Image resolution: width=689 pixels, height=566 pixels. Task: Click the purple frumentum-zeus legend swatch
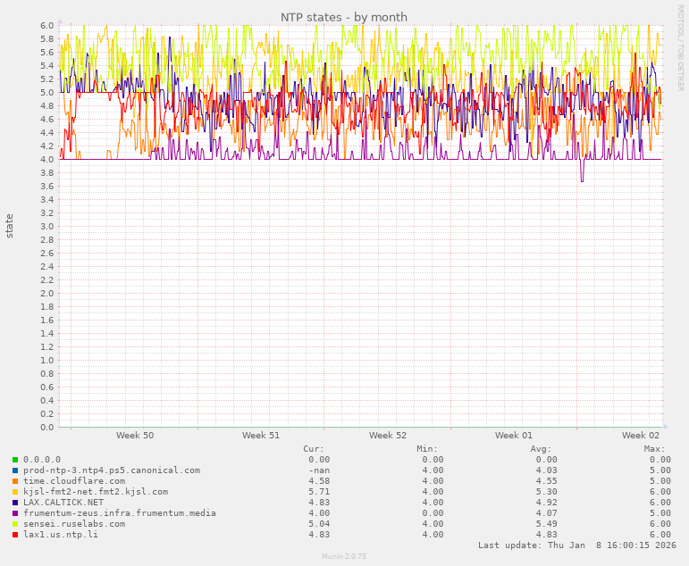15,513
